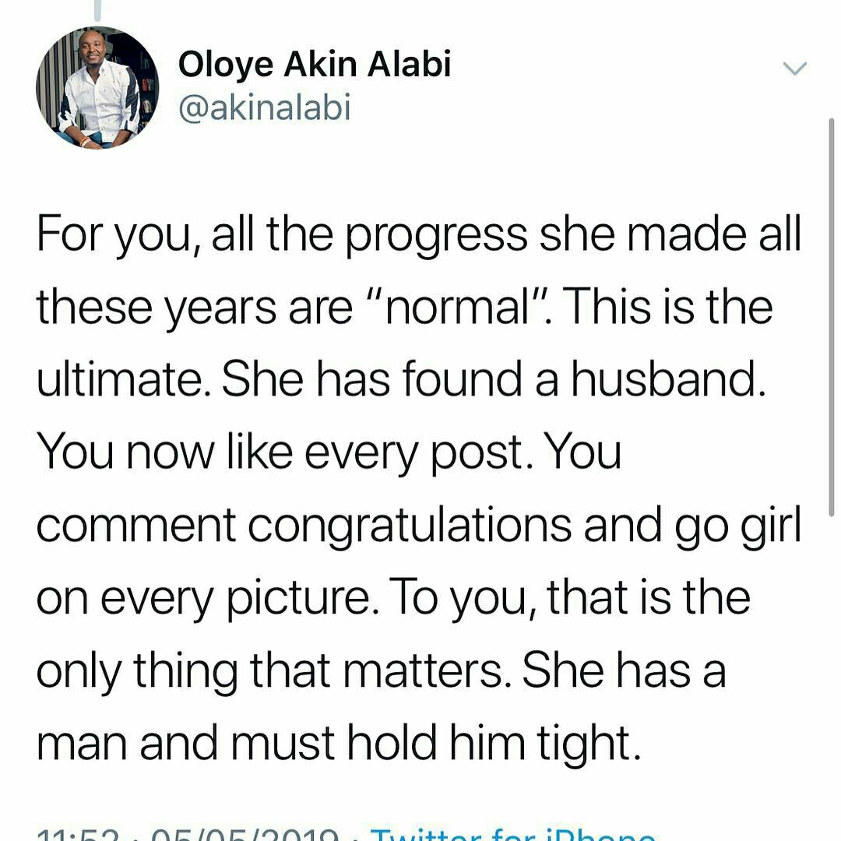Image resolution: width=841 pixels, height=841 pixels.
Task: Click the display name Oloye Akin Alabi
Action: [315, 65]
